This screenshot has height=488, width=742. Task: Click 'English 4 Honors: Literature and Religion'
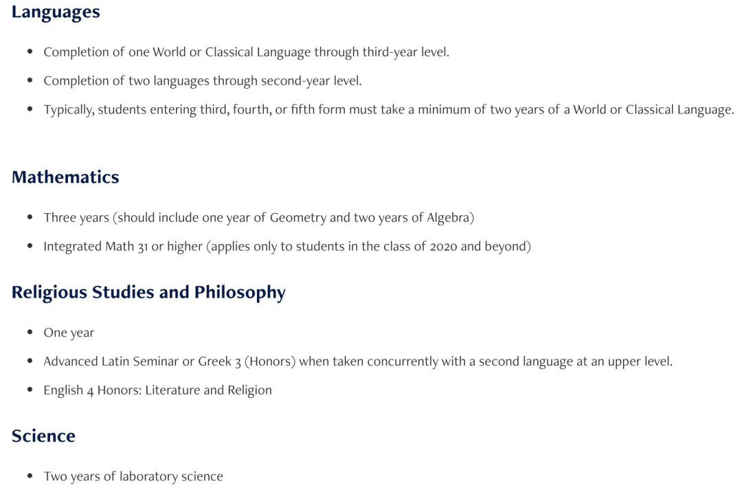click(x=157, y=390)
